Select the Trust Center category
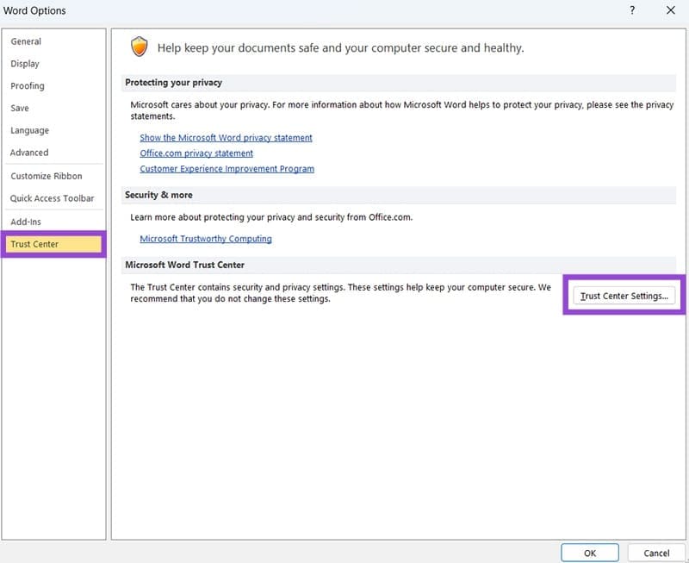 (x=53, y=244)
